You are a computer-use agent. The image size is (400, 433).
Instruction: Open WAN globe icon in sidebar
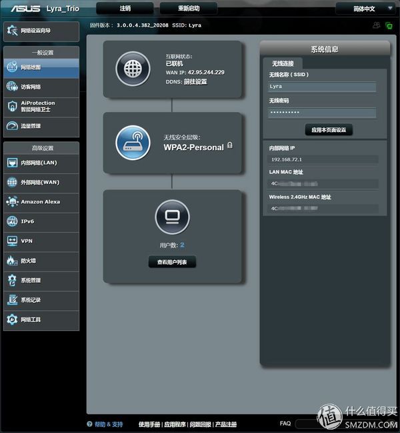tap(12, 182)
